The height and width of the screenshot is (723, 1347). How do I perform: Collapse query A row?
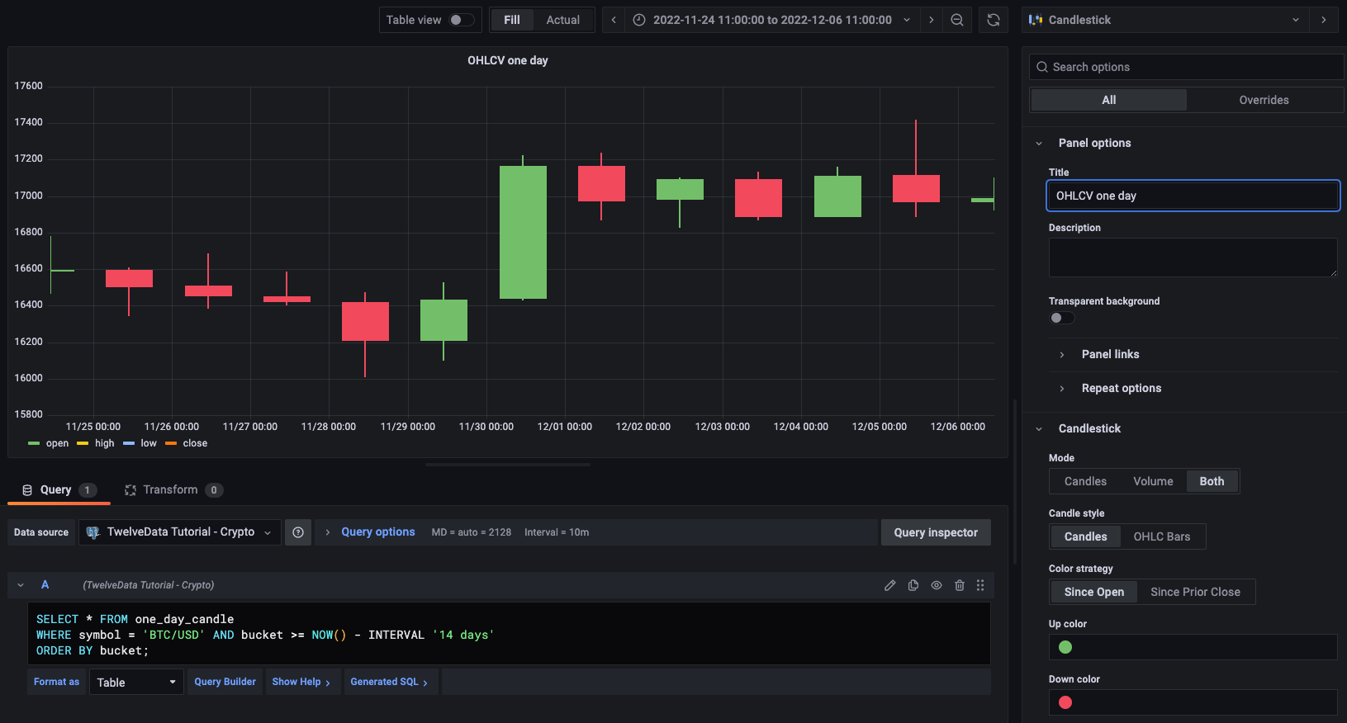click(21, 585)
